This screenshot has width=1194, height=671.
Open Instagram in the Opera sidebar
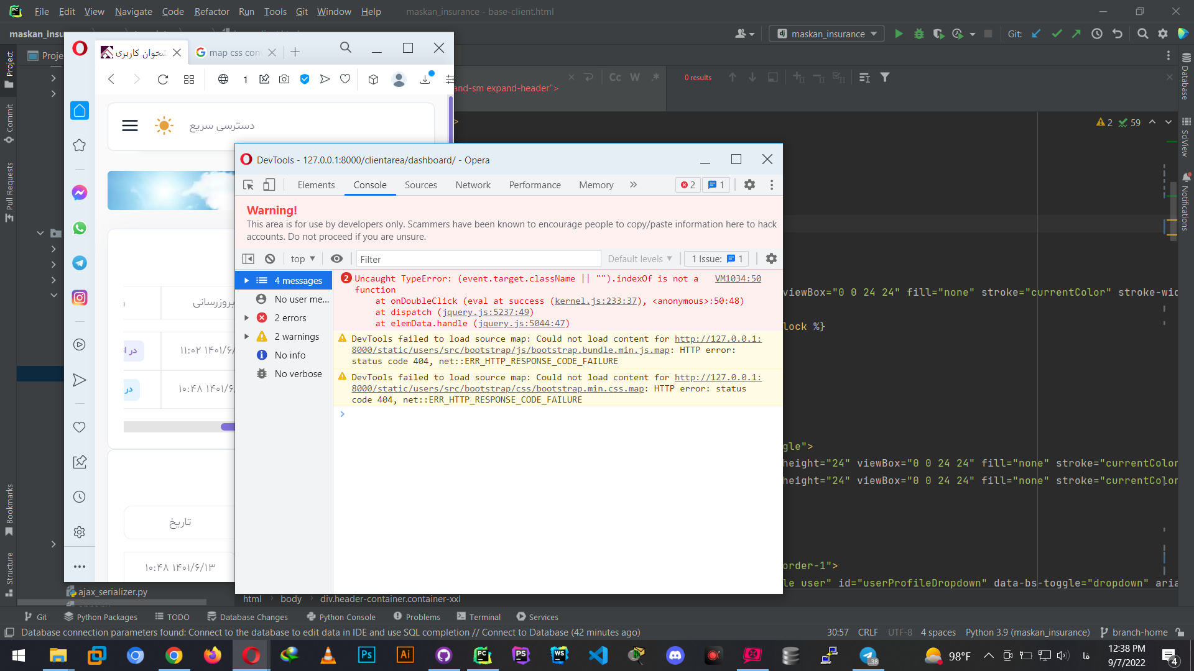(x=80, y=298)
